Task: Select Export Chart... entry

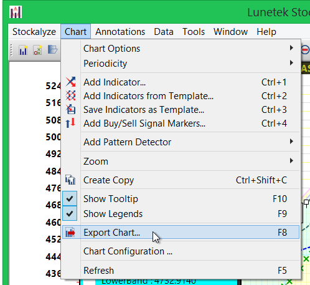Action: 181,232
